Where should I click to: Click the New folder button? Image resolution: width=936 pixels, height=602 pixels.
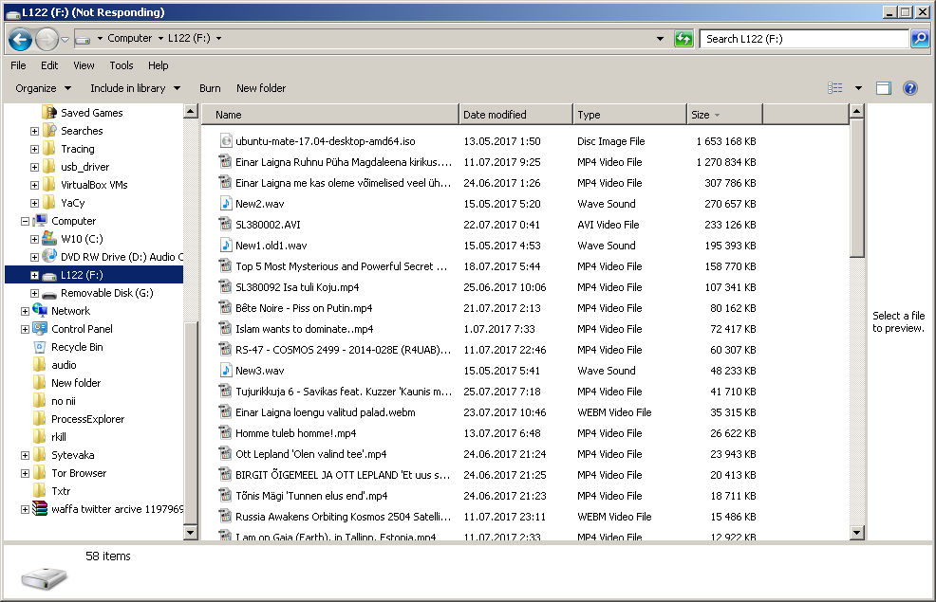(261, 88)
